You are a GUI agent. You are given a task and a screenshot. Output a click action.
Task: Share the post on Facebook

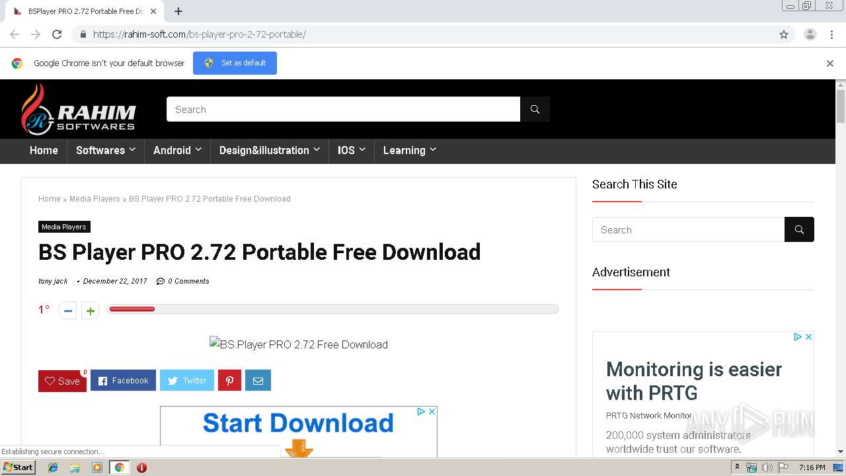(x=123, y=380)
